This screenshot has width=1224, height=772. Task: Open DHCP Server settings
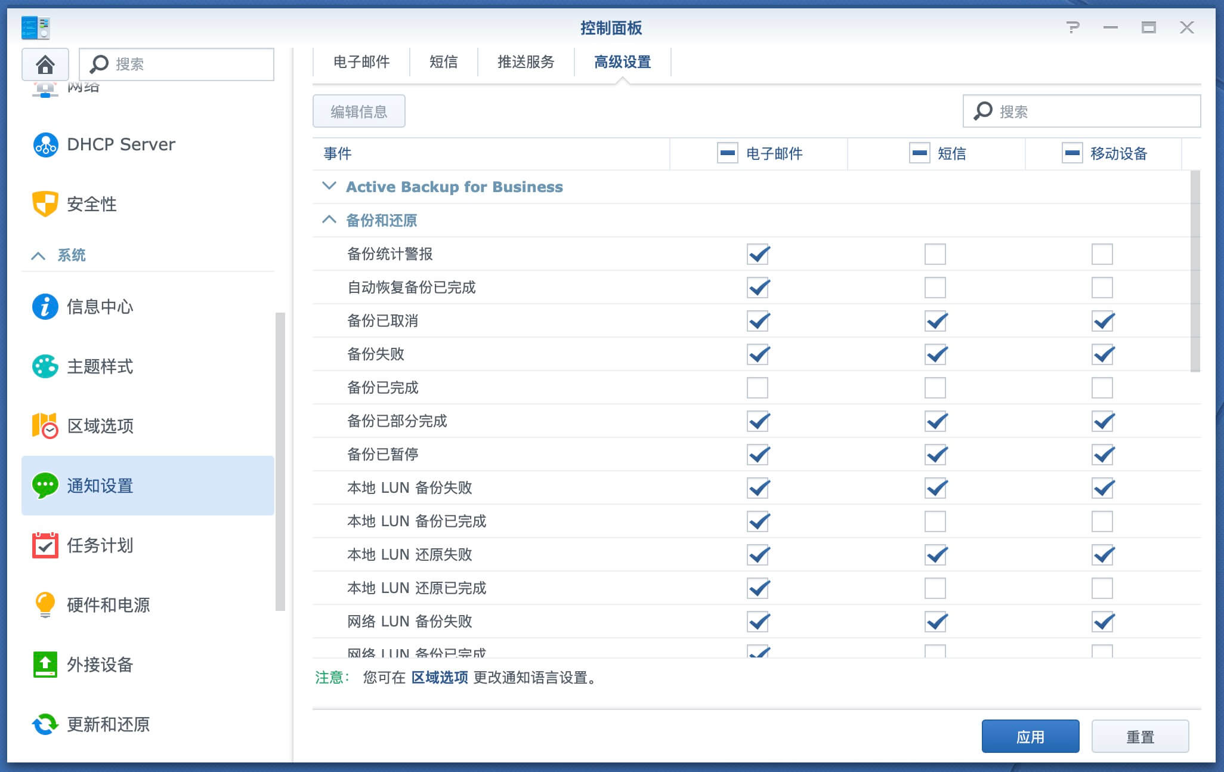pyautogui.click(x=120, y=144)
